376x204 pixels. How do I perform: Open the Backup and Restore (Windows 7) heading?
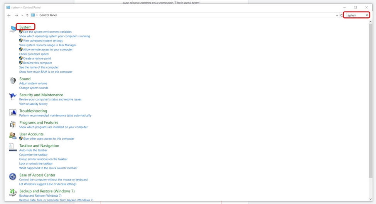tap(47, 191)
